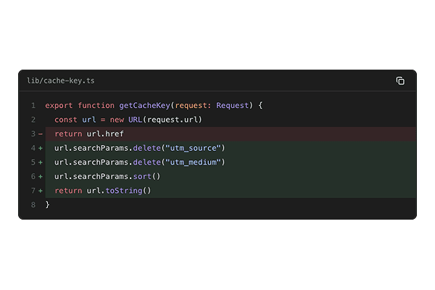Select line number 2 in the gutter
This screenshot has width=435, height=290.
[33, 120]
